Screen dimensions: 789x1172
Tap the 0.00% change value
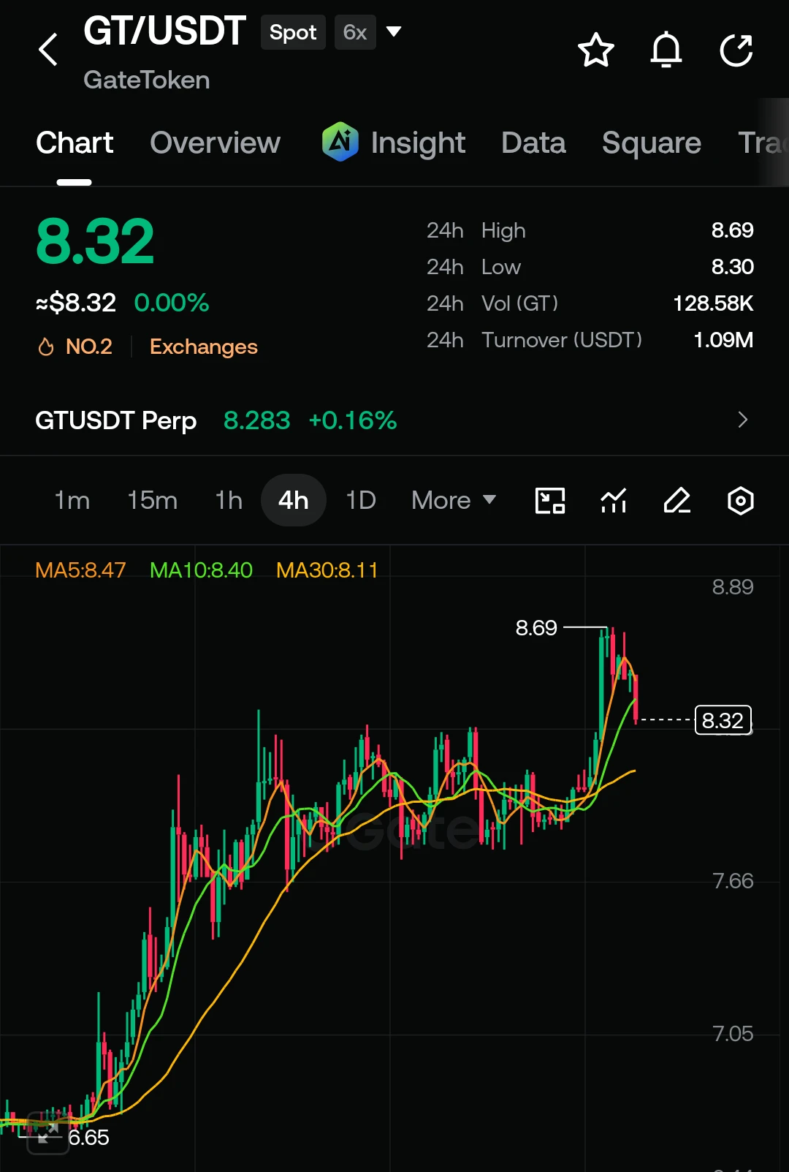[x=172, y=303]
